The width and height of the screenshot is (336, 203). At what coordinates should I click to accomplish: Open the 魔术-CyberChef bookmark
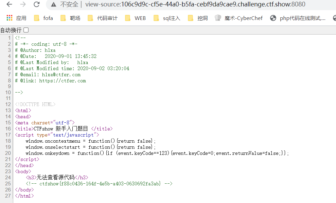pyautogui.click(x=239, y=18)
